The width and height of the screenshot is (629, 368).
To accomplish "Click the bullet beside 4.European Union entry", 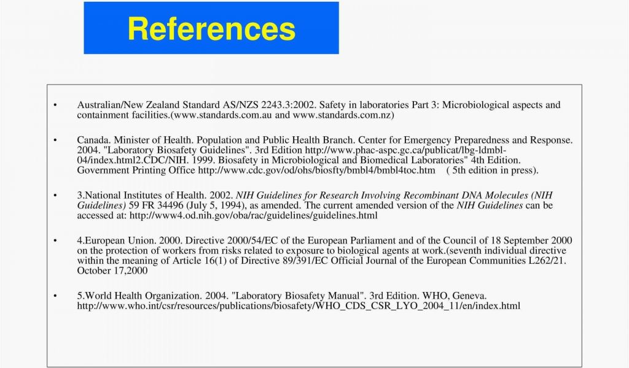I will pyautogui.click(x=55, y=241).
